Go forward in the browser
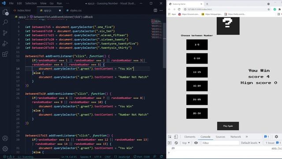The image size is (282, 159). click(x=174, y=9)
